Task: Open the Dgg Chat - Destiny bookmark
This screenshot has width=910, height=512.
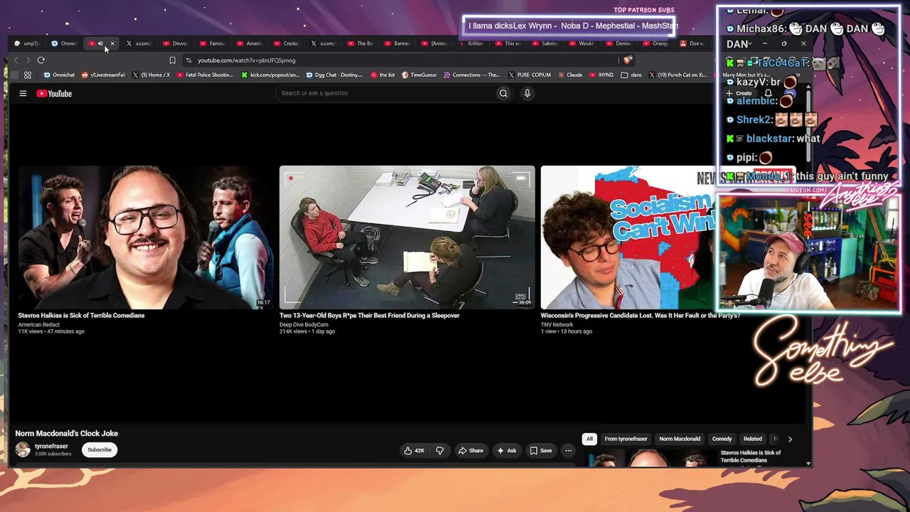Action: click(x=333, y=75)
